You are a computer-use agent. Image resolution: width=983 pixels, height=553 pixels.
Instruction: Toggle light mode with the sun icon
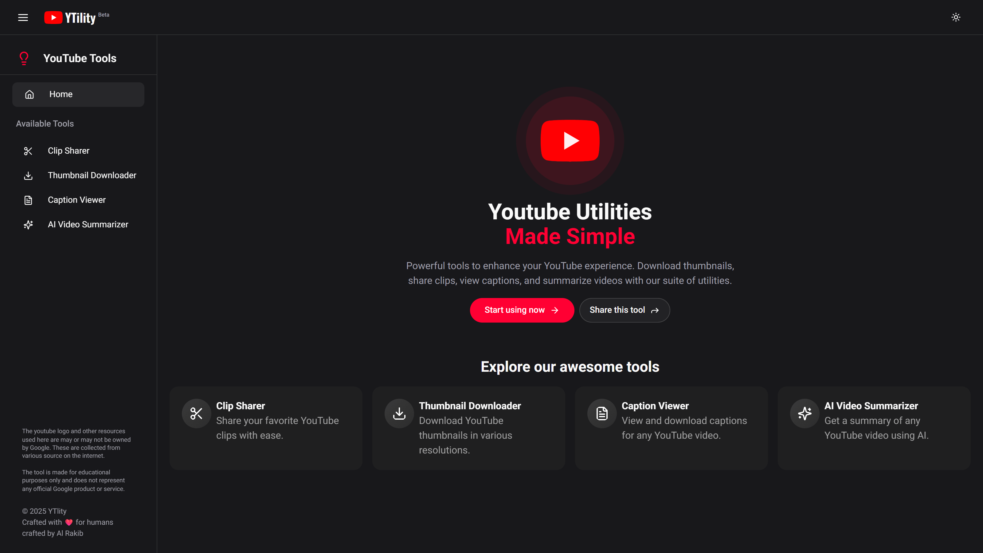(956, 17)
